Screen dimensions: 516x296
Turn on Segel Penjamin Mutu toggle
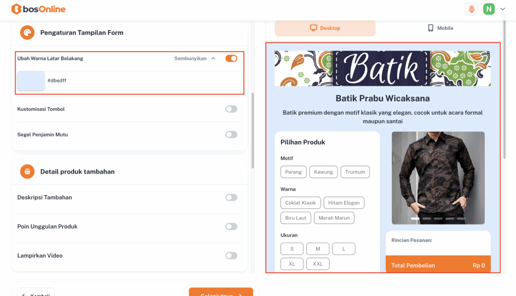click(231, 134)
